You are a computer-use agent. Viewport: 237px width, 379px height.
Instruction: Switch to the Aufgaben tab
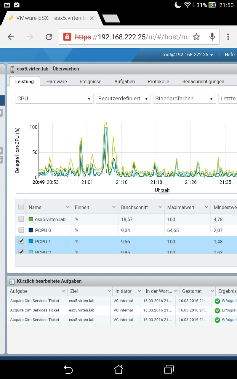coord(125,81)
